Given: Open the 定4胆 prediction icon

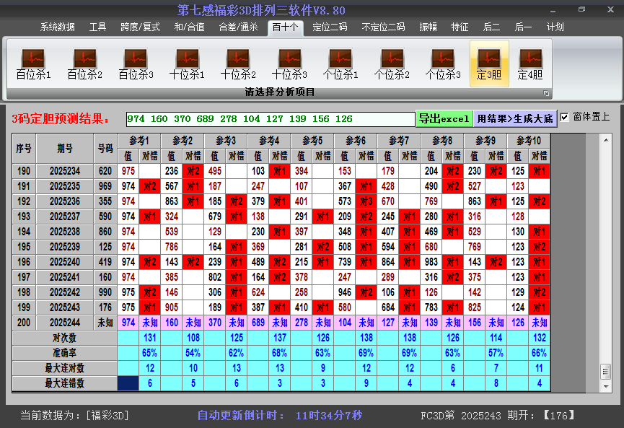Looking at the screenshot, I should click(x=530, y=64).
